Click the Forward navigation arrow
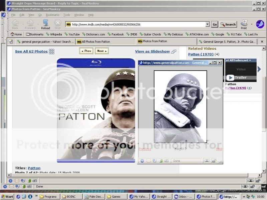 coord(30,24)
